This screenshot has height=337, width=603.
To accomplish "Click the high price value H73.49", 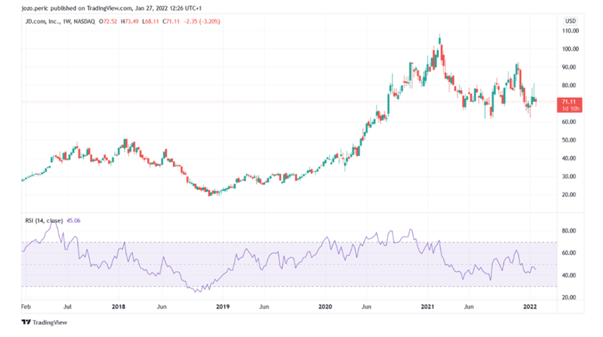I will (x=130, y=21).
